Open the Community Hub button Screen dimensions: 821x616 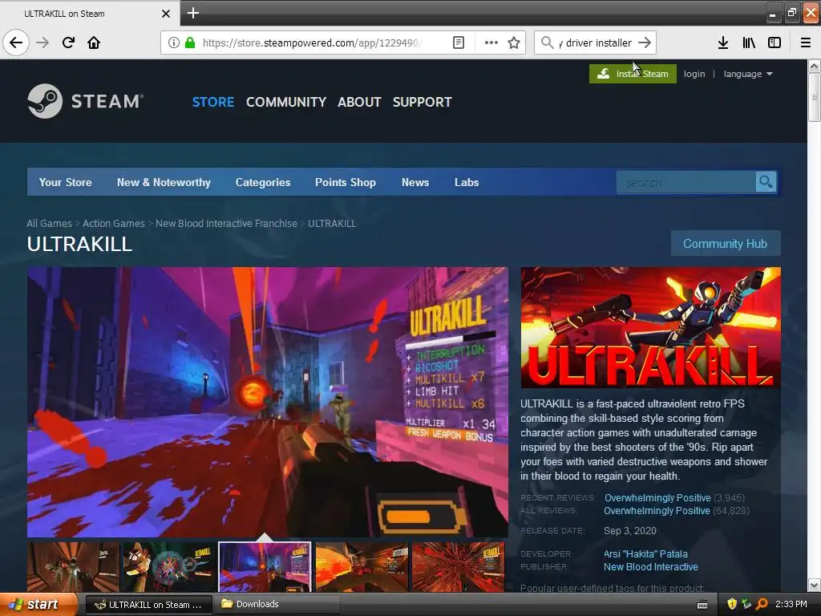pyautogui.click(x=725, y=244)
